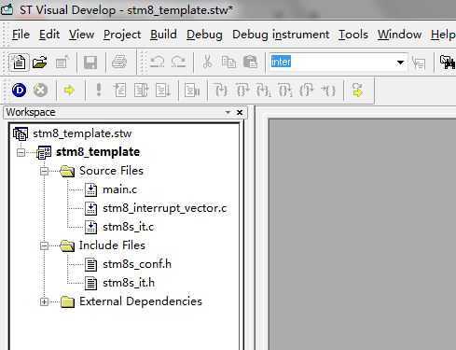
Task: Click the Close file toolbar icon
Action: point(62,62)
